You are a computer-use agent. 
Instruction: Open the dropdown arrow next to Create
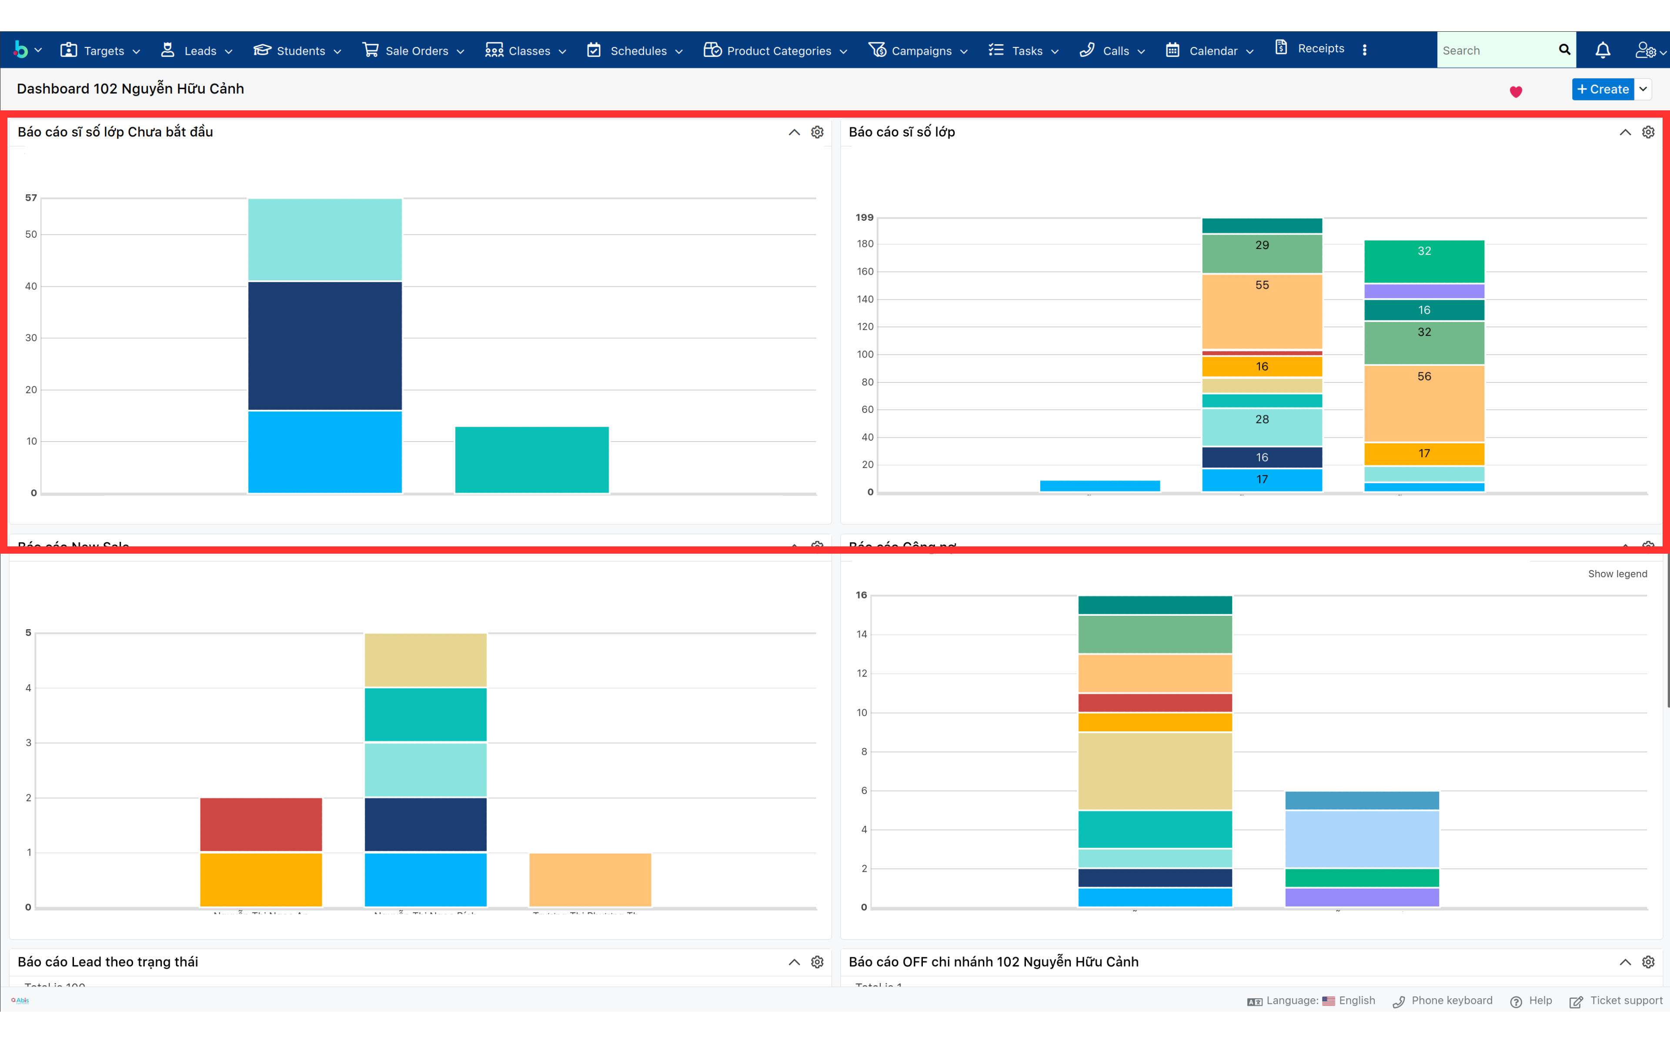tap(1643, 89)
